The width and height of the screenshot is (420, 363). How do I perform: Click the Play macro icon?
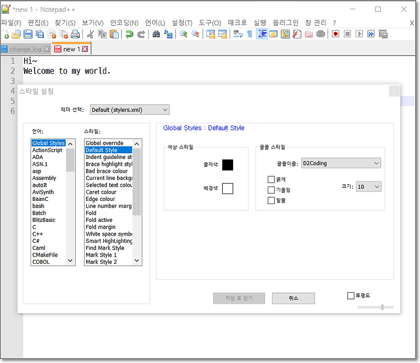click(x=359, y=34)
